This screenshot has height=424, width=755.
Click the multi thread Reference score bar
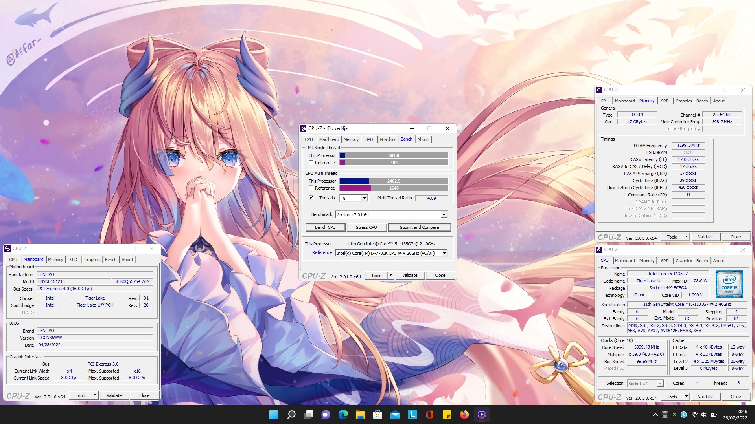[x=394, y=188]
